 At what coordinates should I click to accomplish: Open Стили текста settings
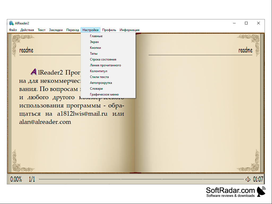coord(108,77)
